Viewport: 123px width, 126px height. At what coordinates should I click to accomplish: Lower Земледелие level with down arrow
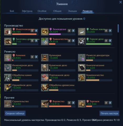pyautogui.click(x=73, y=31)
